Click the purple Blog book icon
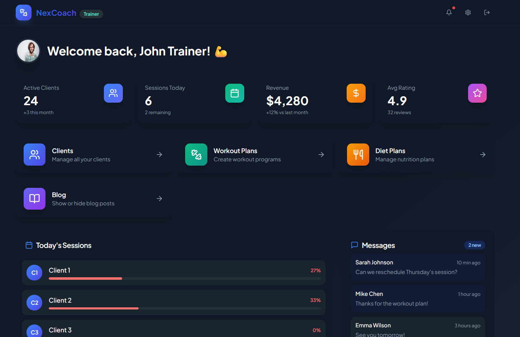This screenshot has width=520, height=337. click(34, 199)
